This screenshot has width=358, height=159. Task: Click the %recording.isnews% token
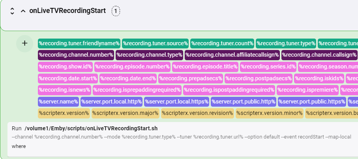point(65,90)
